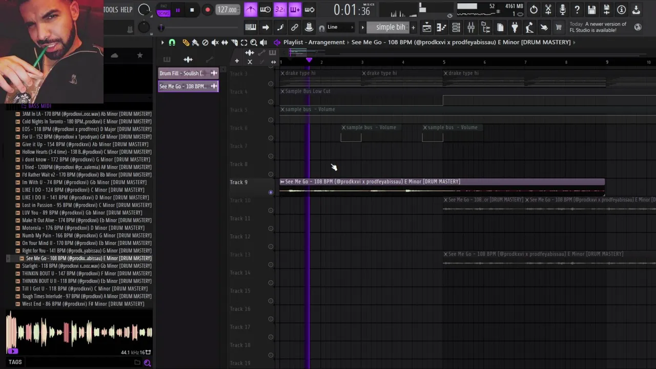Image resolution: width=656 pixels, height=369 pixels.
Task: Open content library shopping cart icon
Action: point(559,27)
